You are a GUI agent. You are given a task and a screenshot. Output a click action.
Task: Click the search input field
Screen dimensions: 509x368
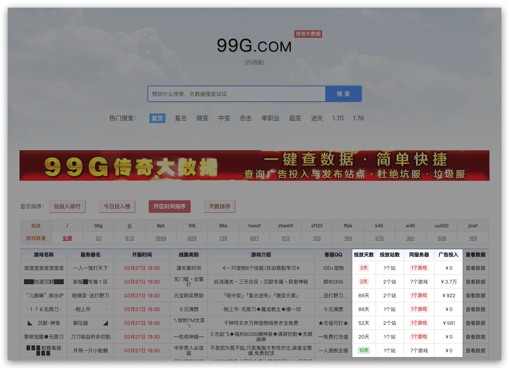(237, 94)
